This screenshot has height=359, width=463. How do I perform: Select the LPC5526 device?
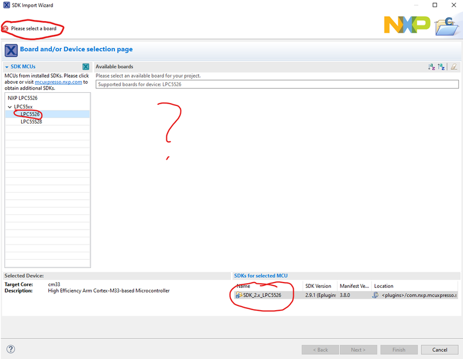pyautogui.click(x=30, y=114)
